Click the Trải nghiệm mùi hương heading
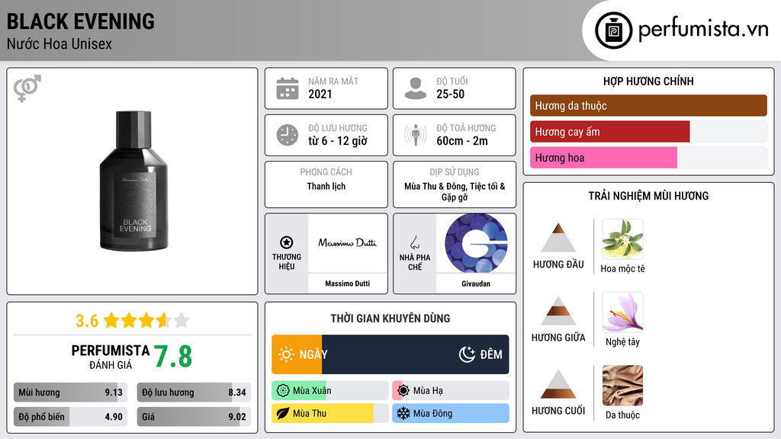The image size is (781, 439). 648,196
